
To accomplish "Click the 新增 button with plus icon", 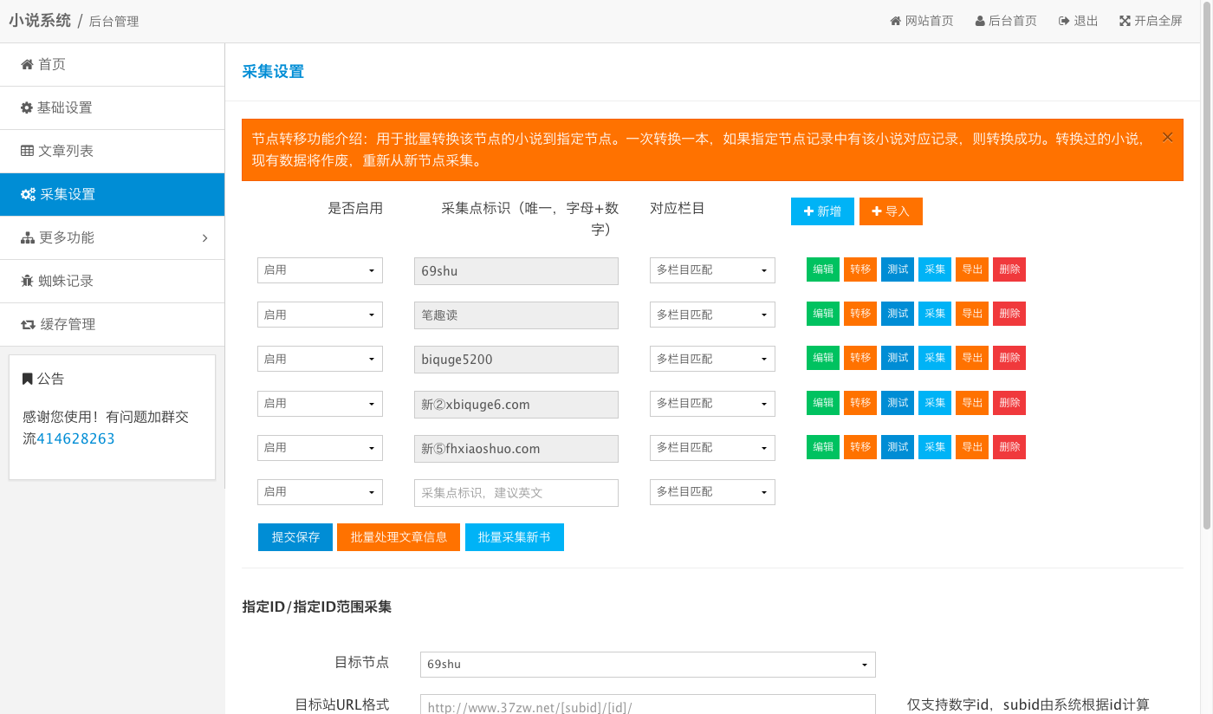I will [x=822, y=211].
